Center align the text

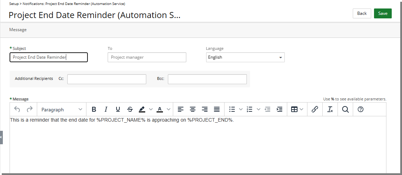click(193, 110)
